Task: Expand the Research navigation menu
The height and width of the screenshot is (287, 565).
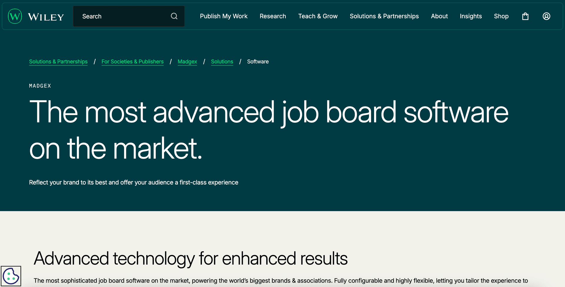Action: (273, 16)
